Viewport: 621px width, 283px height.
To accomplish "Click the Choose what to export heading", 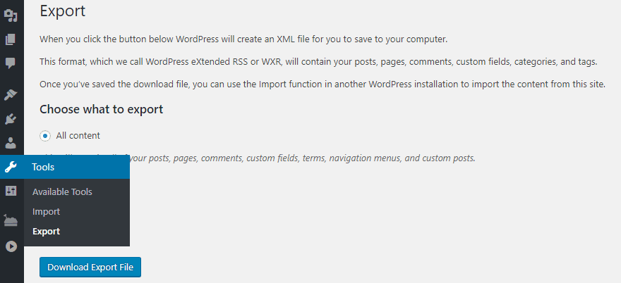I will (102, 110).
